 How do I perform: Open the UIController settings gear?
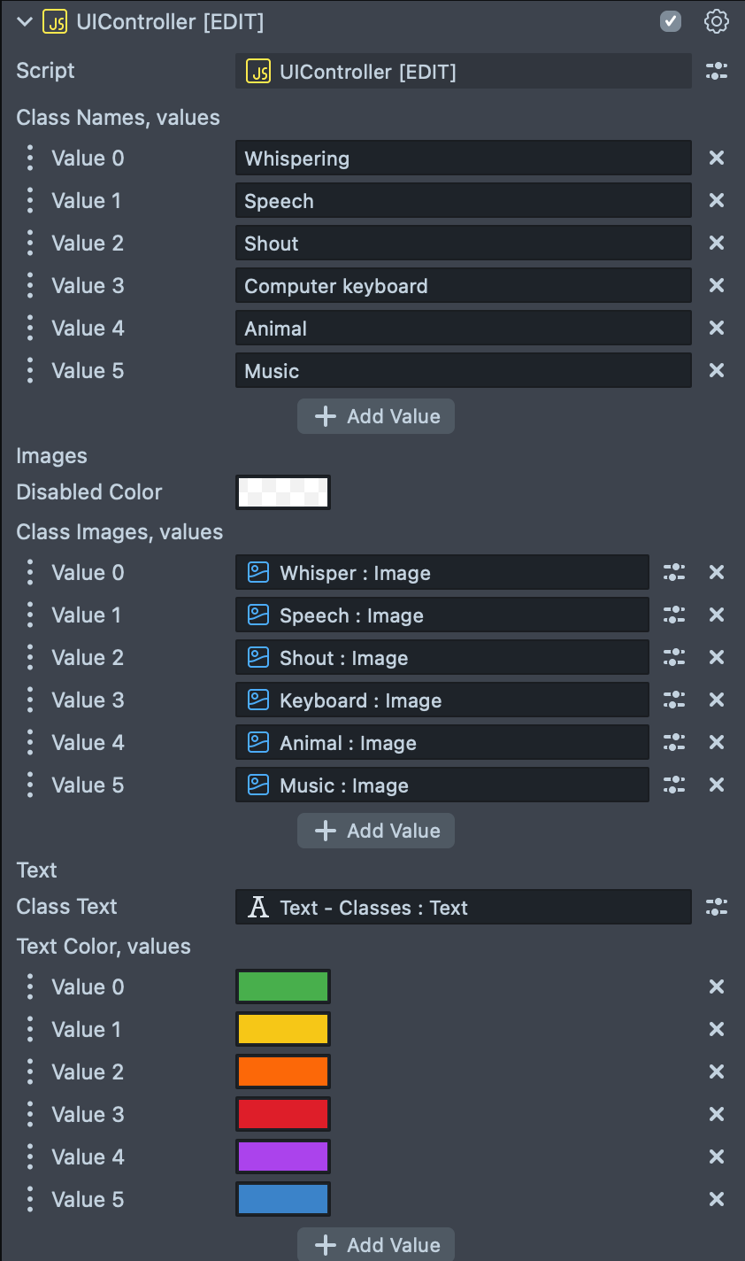point(716,21)
